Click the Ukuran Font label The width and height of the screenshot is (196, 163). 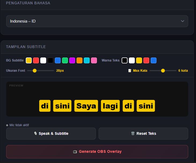[x=16, y=71]
